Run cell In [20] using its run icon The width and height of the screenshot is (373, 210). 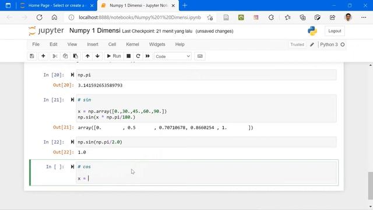72,75
